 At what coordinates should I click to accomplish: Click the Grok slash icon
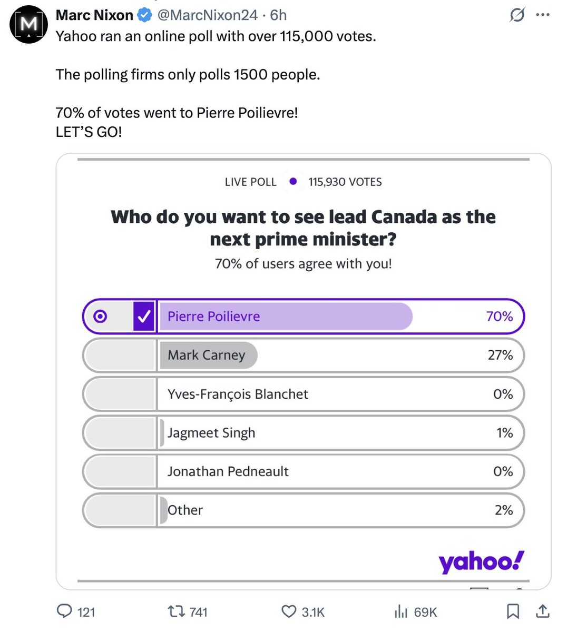[517, 15]
